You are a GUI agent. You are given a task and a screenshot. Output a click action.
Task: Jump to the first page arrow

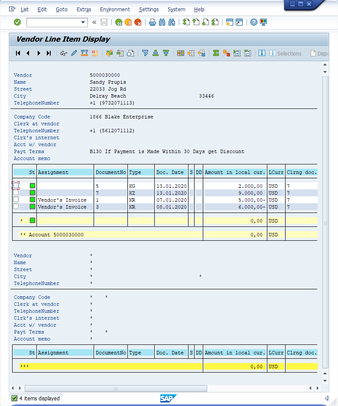18,53
